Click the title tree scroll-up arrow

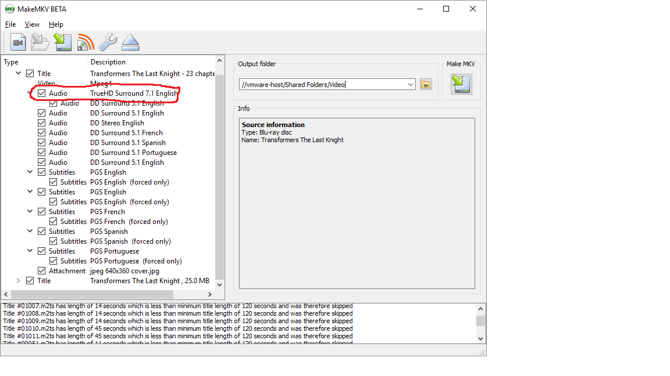pos(220,61)
